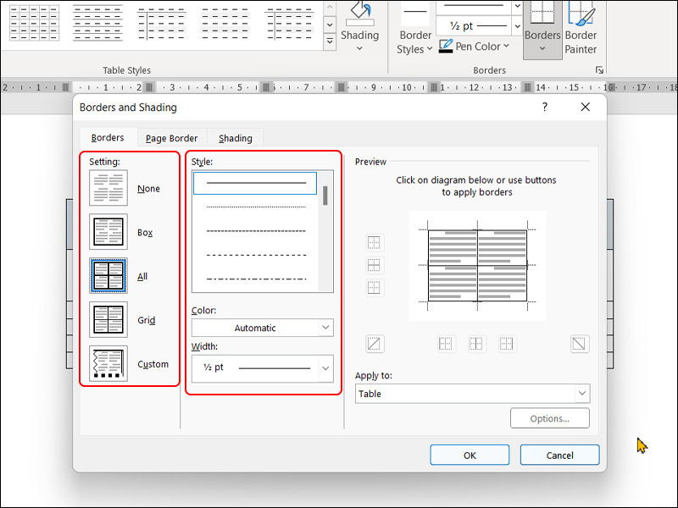Open the Width ½ pt dropdown

(x=262, y=368)
